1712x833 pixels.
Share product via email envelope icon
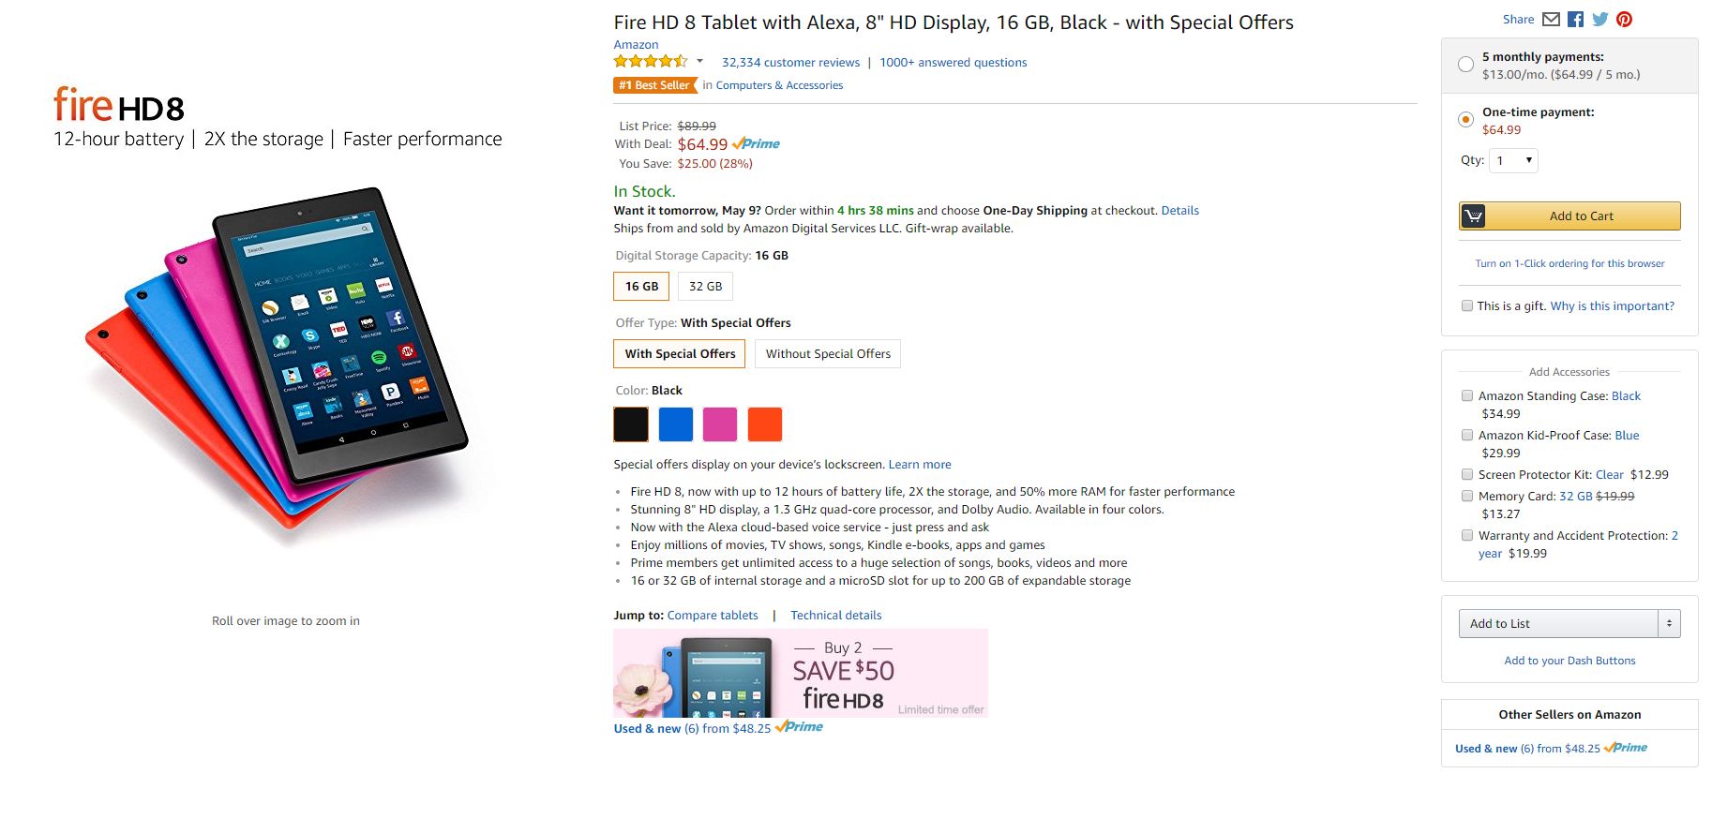[1551, 20]
